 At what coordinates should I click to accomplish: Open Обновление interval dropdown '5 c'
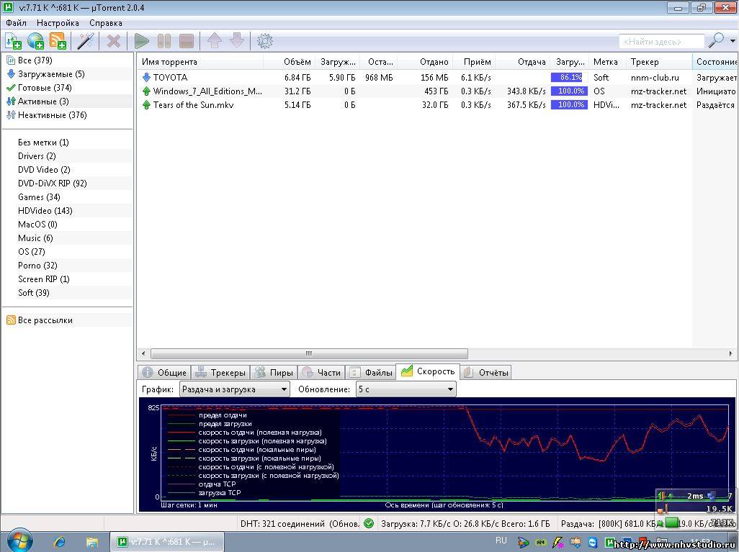[406, 389]
